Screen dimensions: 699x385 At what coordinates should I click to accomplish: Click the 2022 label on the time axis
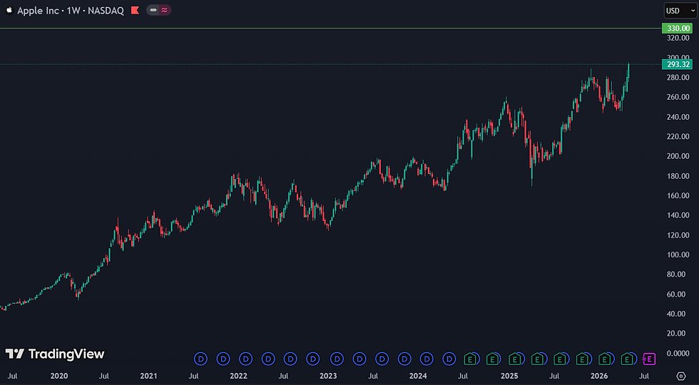[238, 376]
